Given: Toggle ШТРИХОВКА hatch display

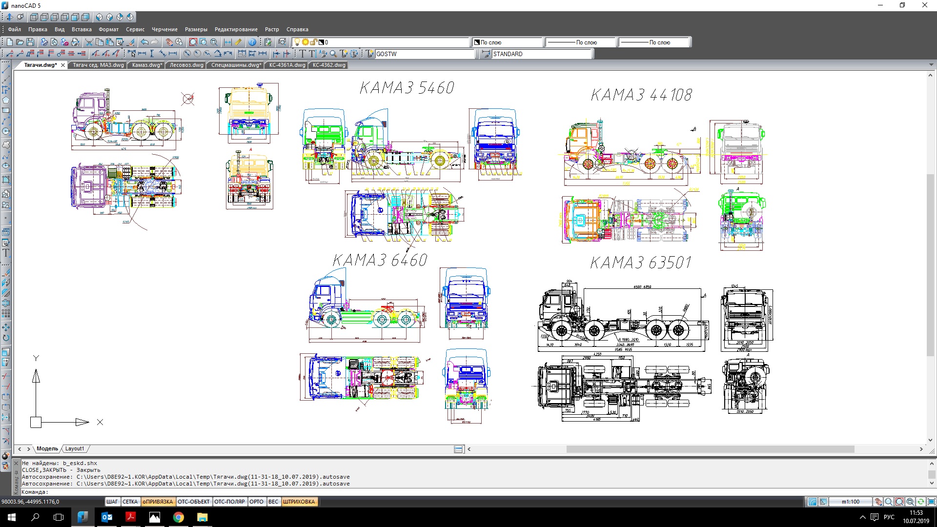Looking at the screenshot, I should click(x=299, y=502).
